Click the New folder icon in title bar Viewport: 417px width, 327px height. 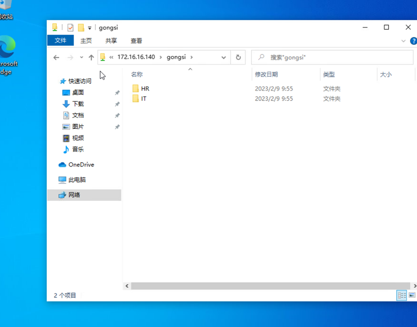tap(81, 27)
